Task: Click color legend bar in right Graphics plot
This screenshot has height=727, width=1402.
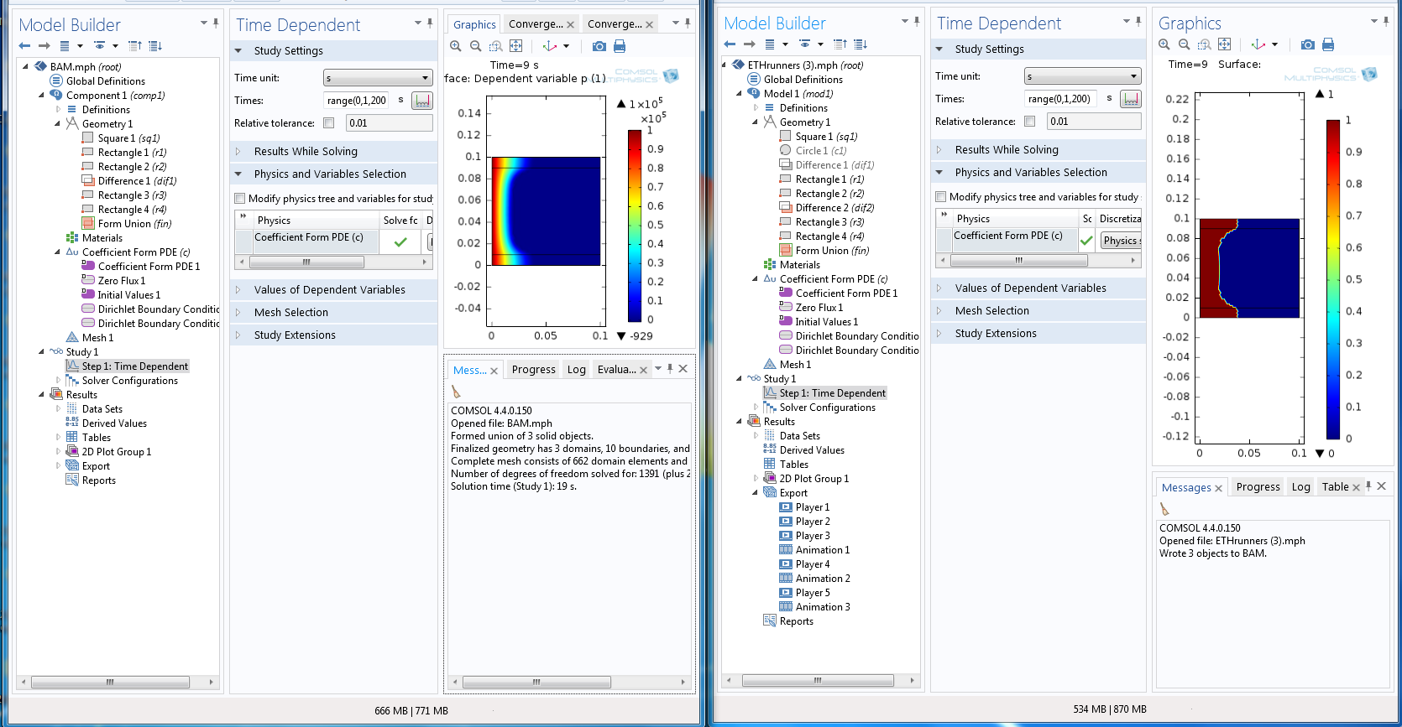Action: click(x=1333, y=280)
